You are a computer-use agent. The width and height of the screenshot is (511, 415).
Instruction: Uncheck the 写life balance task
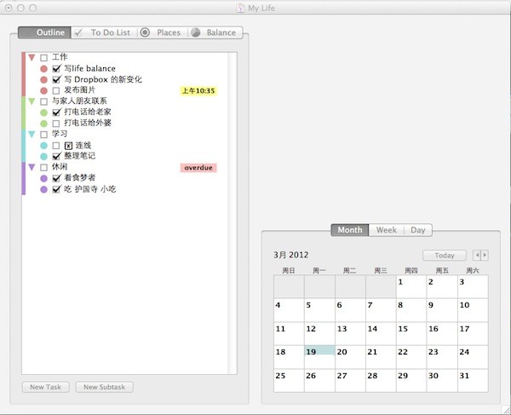56,68
